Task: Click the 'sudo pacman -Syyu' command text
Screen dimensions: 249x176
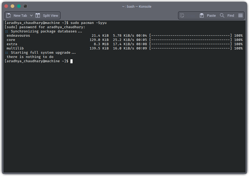Action: 88,23
